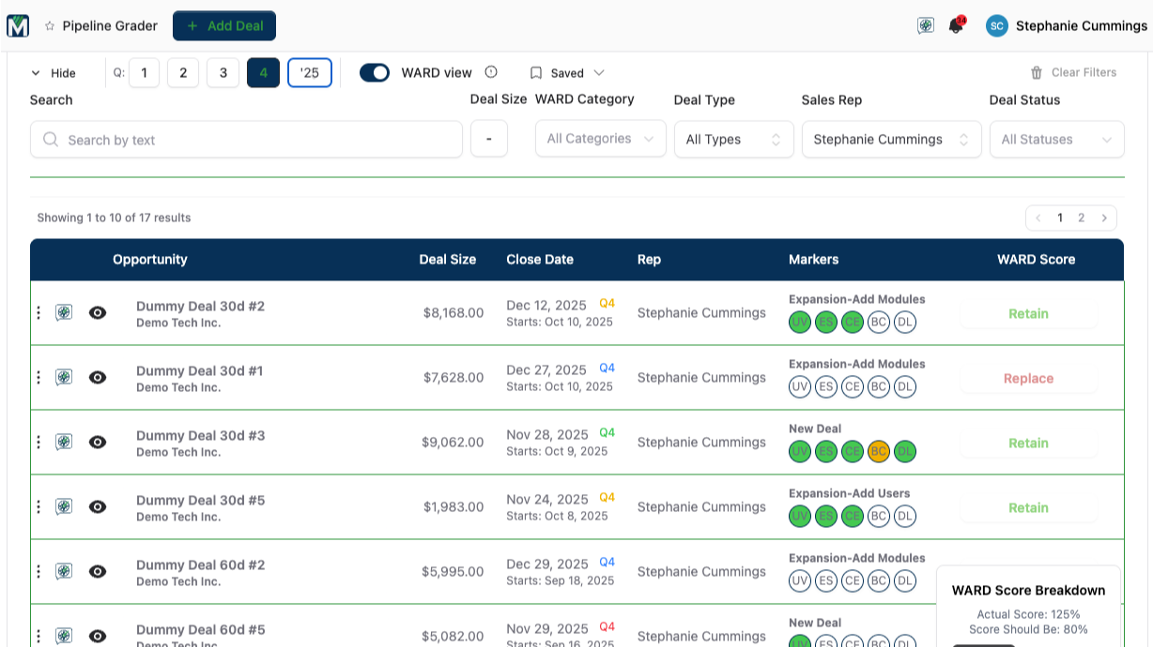Toggle eye icon for Dummy Deal 30d #3

98,442
